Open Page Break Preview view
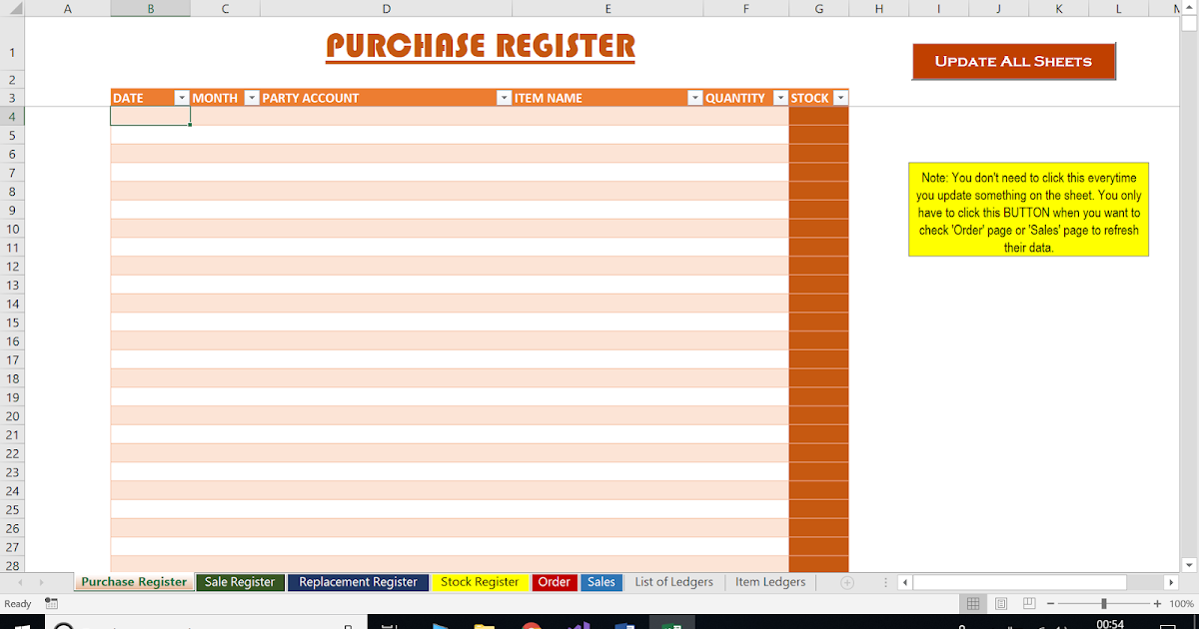The height and width of the screenshot is (629, 1199). (x=1028, y=603)
